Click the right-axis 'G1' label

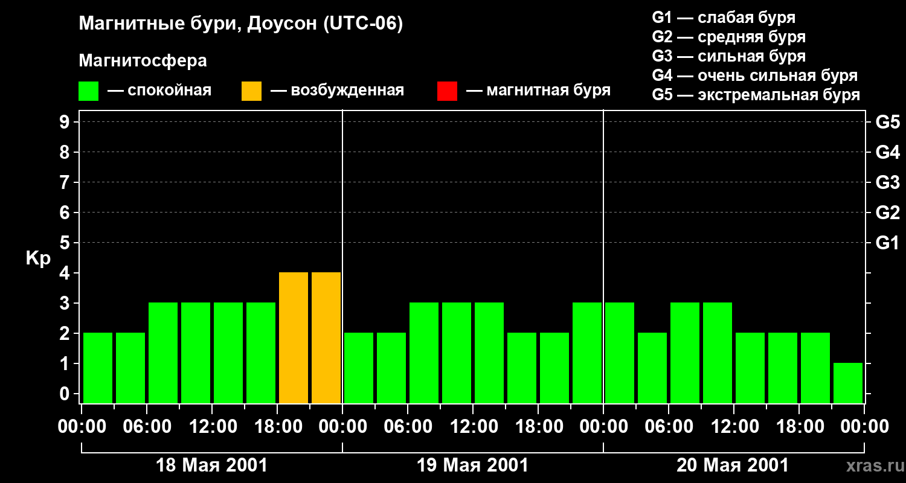(887, 243)
